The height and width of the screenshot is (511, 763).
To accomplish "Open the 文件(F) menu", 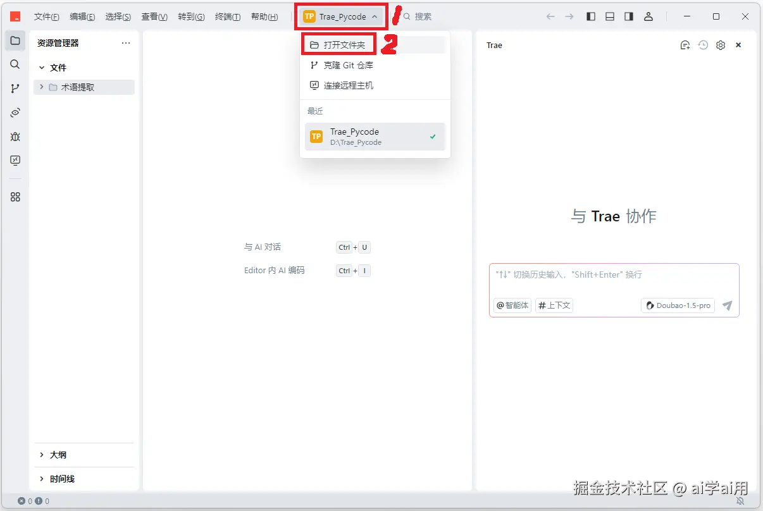I will [47, 16].
